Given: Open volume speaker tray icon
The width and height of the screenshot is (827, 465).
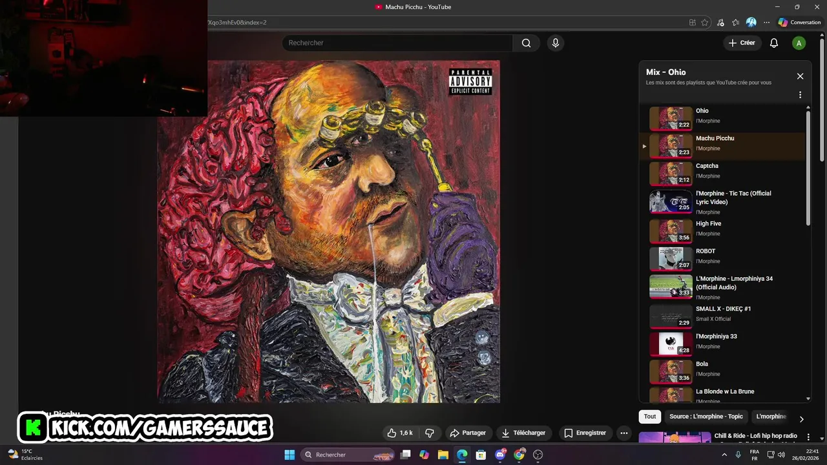Looking at the screenshot, I should 781,455.
